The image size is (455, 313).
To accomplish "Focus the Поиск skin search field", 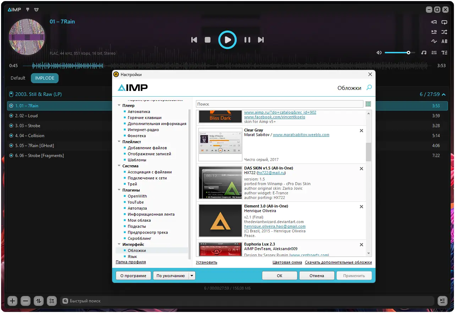I will click(x=279, y=104).
